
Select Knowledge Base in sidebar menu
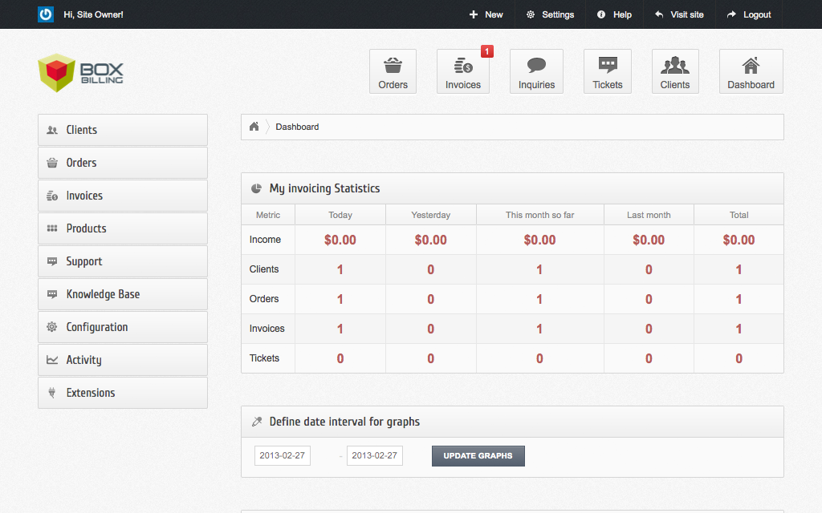pos(122,294)
